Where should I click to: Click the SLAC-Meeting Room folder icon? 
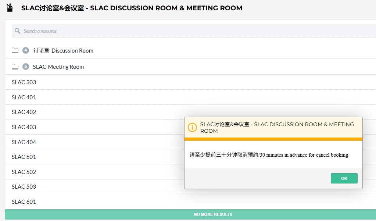[15, 67]
